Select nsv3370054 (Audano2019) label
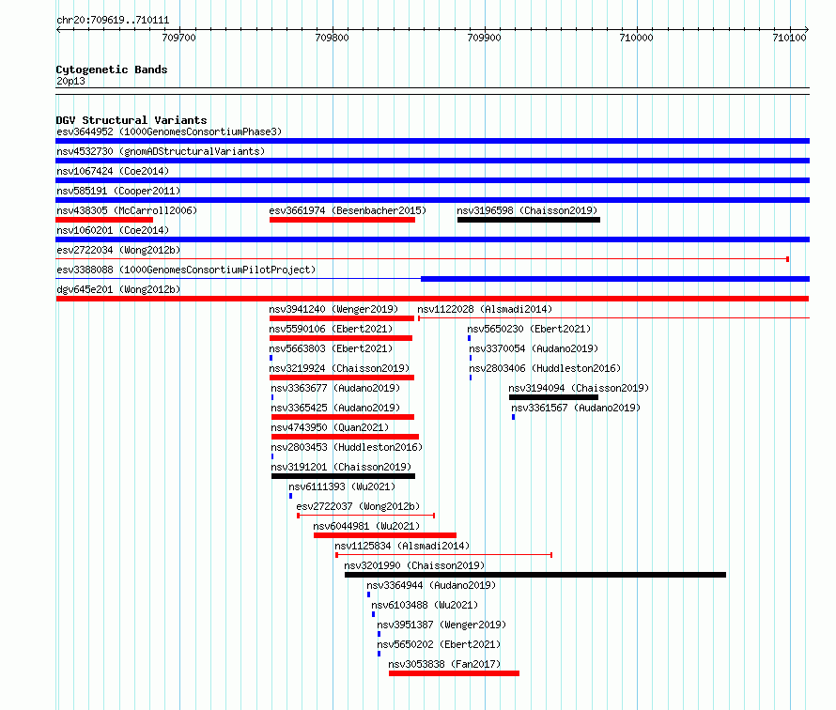The image size is (836, 710). (x=534, y=348)
